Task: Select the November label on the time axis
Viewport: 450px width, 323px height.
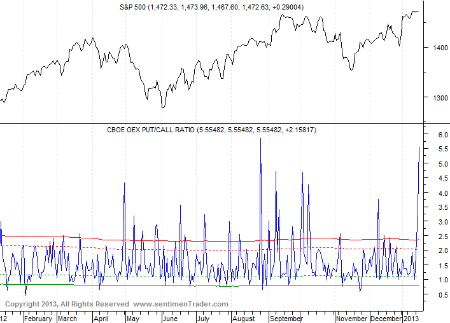Action: pyautogui.click(x=351, y=319)
